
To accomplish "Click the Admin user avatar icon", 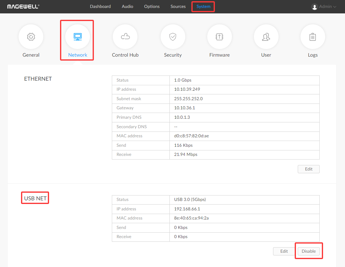I will tap(315, 7).
